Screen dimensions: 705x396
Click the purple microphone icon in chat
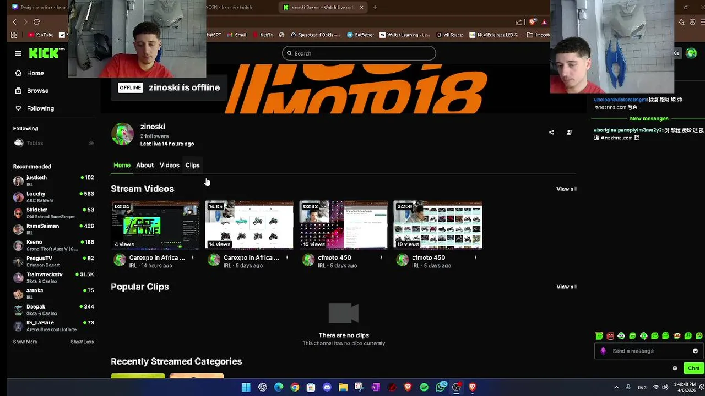point(603,351)
